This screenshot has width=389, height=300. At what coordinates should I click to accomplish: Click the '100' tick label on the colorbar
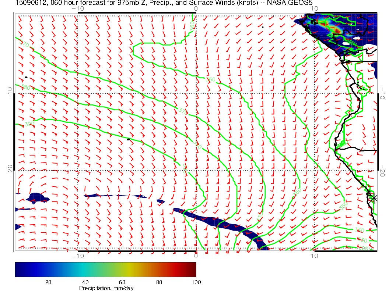pyautogui.click(x=196, y=282)
